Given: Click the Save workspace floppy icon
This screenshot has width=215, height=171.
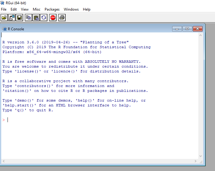Looking at the screenshot, I should 19,18.
